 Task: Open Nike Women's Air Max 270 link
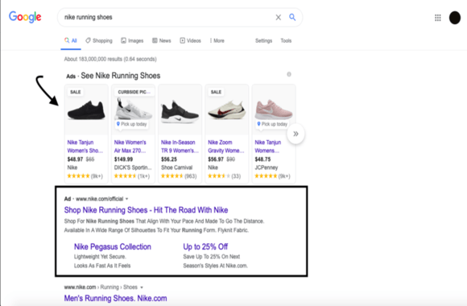[x=130, y=147]
